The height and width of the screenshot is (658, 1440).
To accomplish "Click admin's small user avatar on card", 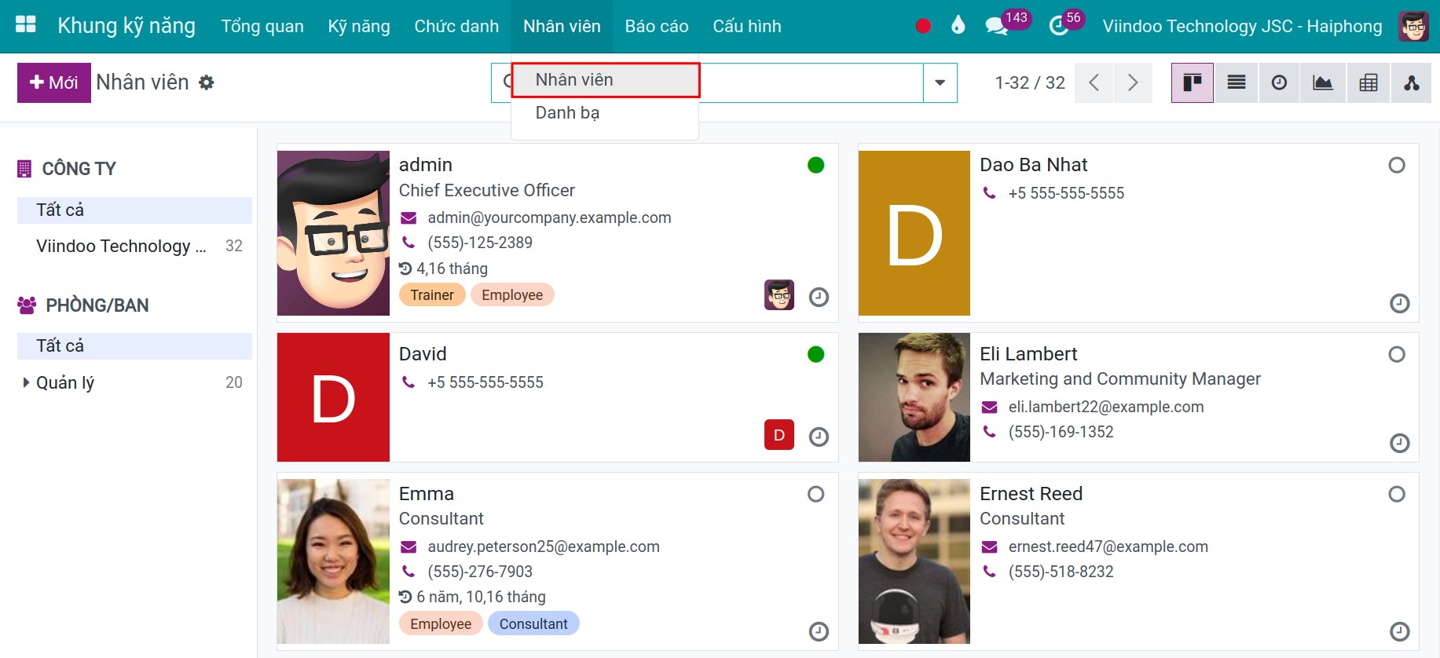I will 779,294.
